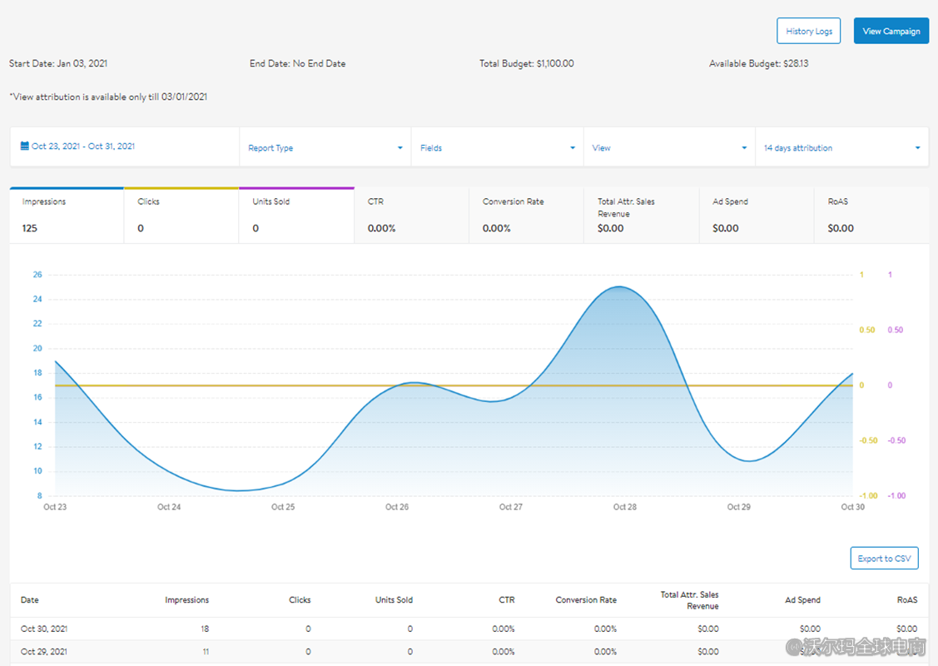Toggle the Impressions metric card
This screenshot has width=938, height=666.
click(x=67, y=216)
